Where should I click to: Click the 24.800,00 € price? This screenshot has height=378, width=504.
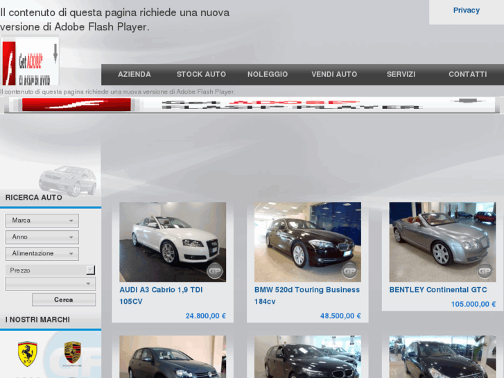coord(206,316)
